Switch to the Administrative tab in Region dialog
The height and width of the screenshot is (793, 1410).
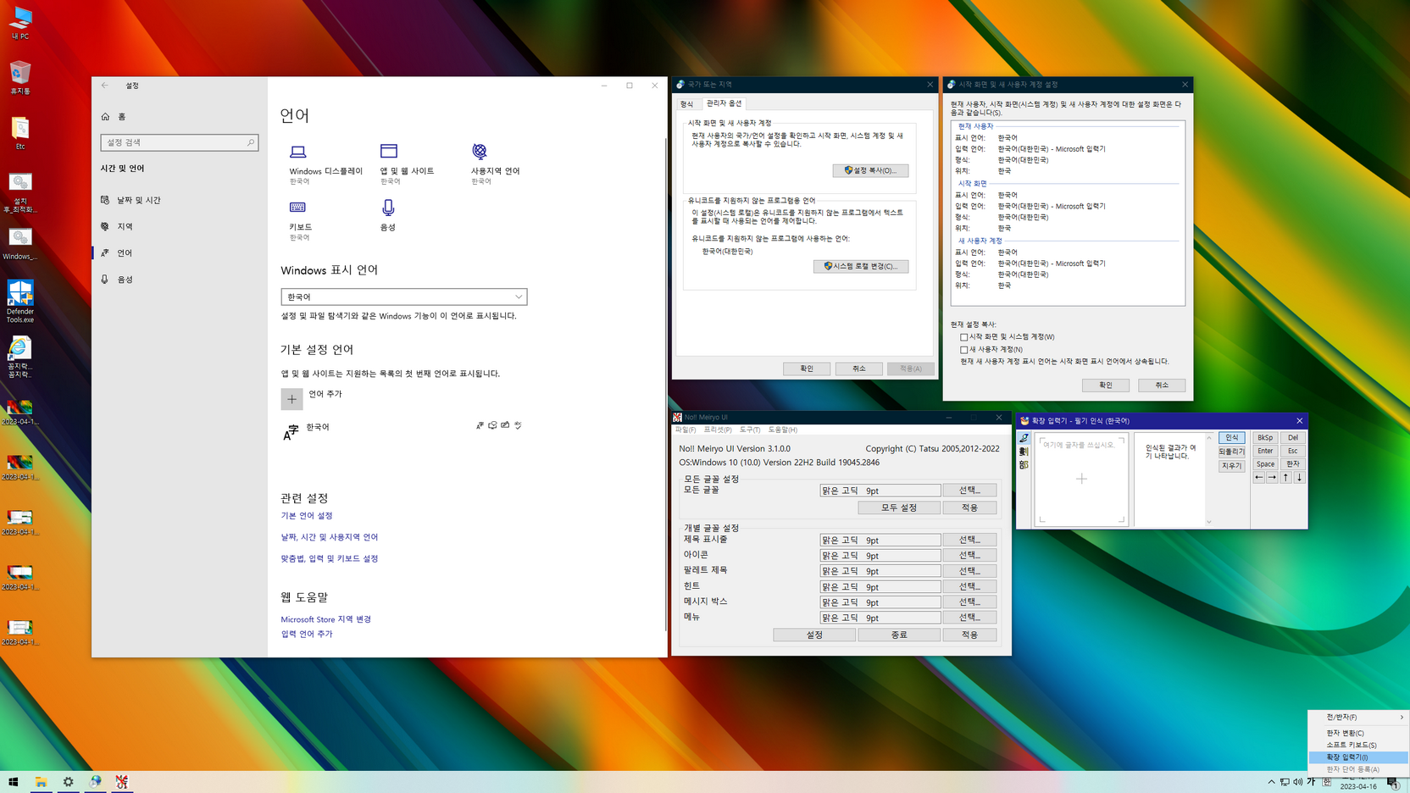click(724, 103)
